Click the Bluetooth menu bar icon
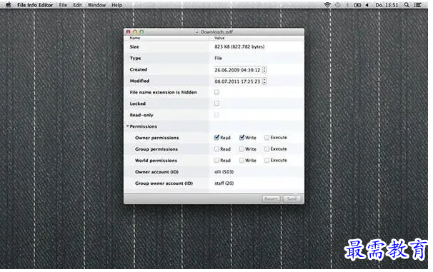 pyautogui.click(x=347, y=5)
